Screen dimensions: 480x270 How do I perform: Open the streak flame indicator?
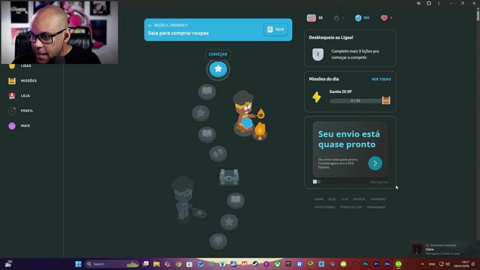click(x=339, y=18)
